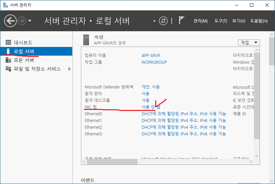Open the Ethernet1 DHCP address link
This screenshot has width=275, height=184.
(184, 120)
